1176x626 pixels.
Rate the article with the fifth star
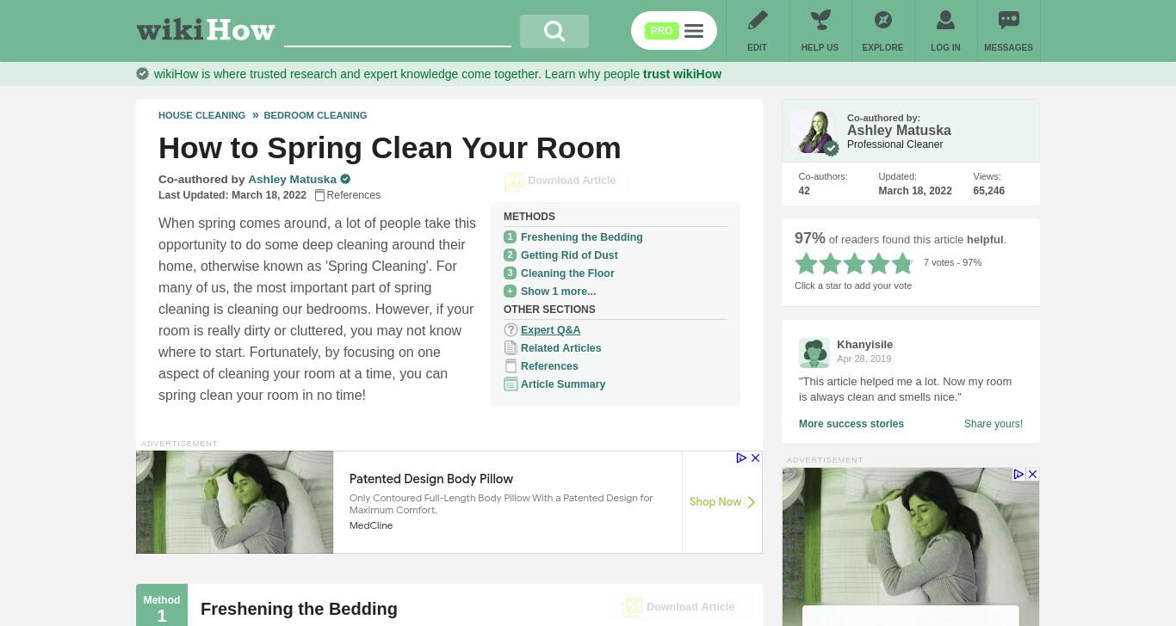coord(902,263)
